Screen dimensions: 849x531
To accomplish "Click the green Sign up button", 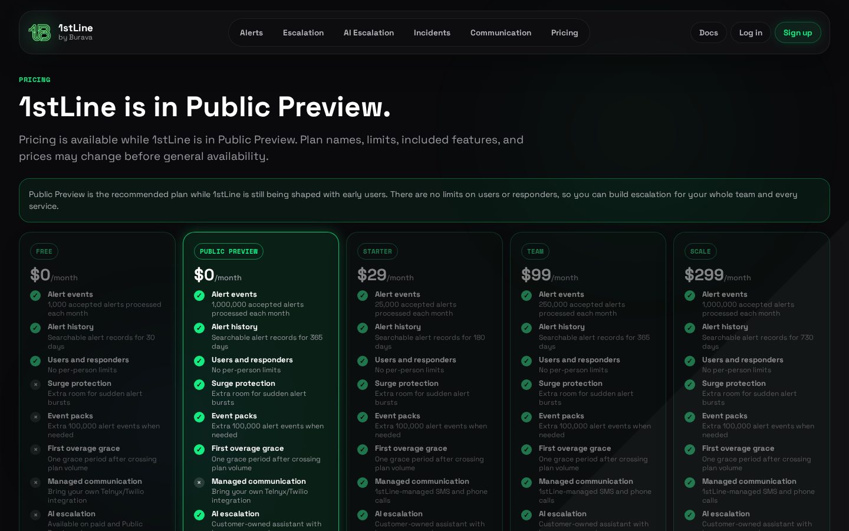I will pyautogui.click(x=798, y=32).
